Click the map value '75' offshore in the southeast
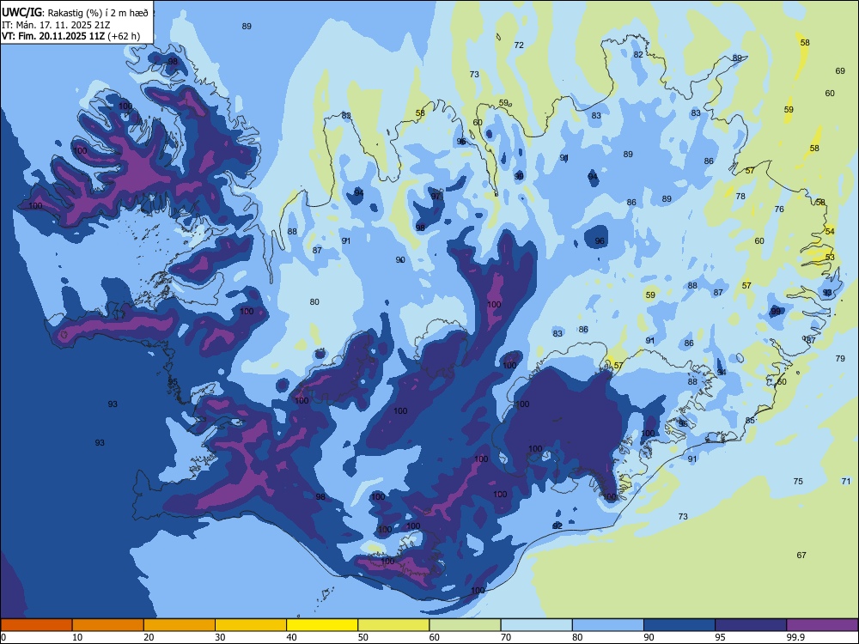This screenshot has height=644, width=859. point(798,481)
